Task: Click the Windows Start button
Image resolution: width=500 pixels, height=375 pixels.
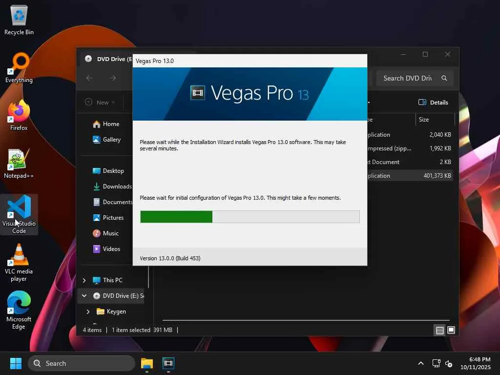Action: [x=16, y=363]
